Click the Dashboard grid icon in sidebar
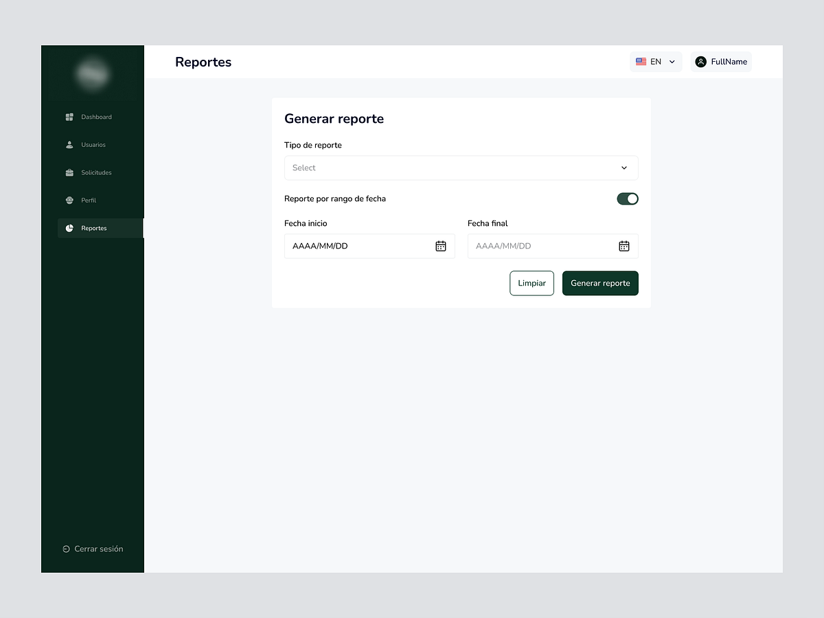 tap(69, 117)
